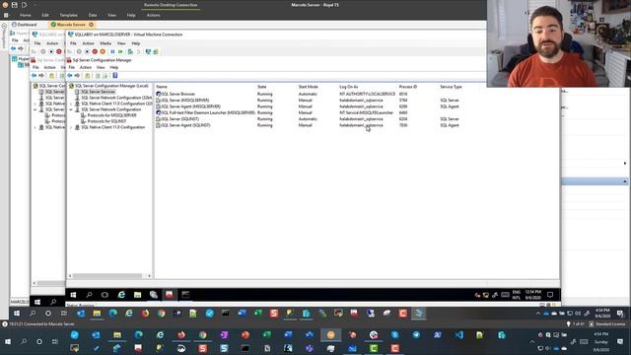Open File menu in front Sql Server Configuration Manager
This screenshot has width=631, height=355.
pyautogui.click(x=72, y=67)
